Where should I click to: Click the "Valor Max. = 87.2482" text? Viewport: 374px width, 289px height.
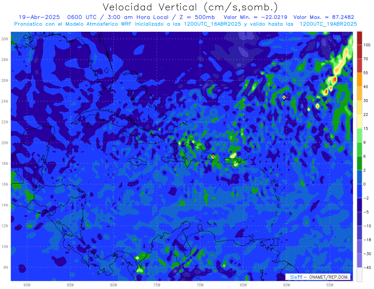(x=324, y=17)
